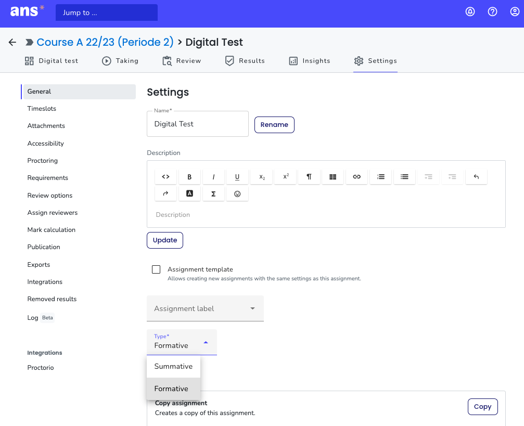Open Assign reviewers settings
This screenshot has height=426, width=524.
tap(53, 213)
